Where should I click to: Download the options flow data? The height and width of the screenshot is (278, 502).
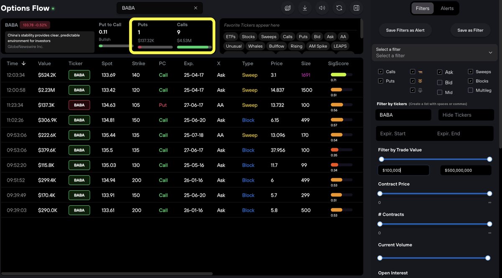[x=305, y=8]
